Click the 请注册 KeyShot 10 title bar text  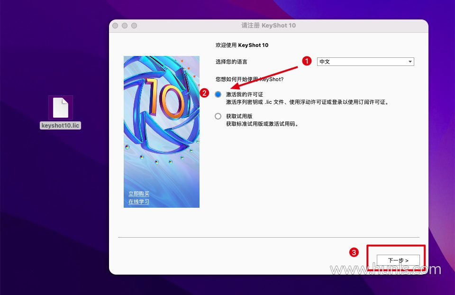[268, 26]
